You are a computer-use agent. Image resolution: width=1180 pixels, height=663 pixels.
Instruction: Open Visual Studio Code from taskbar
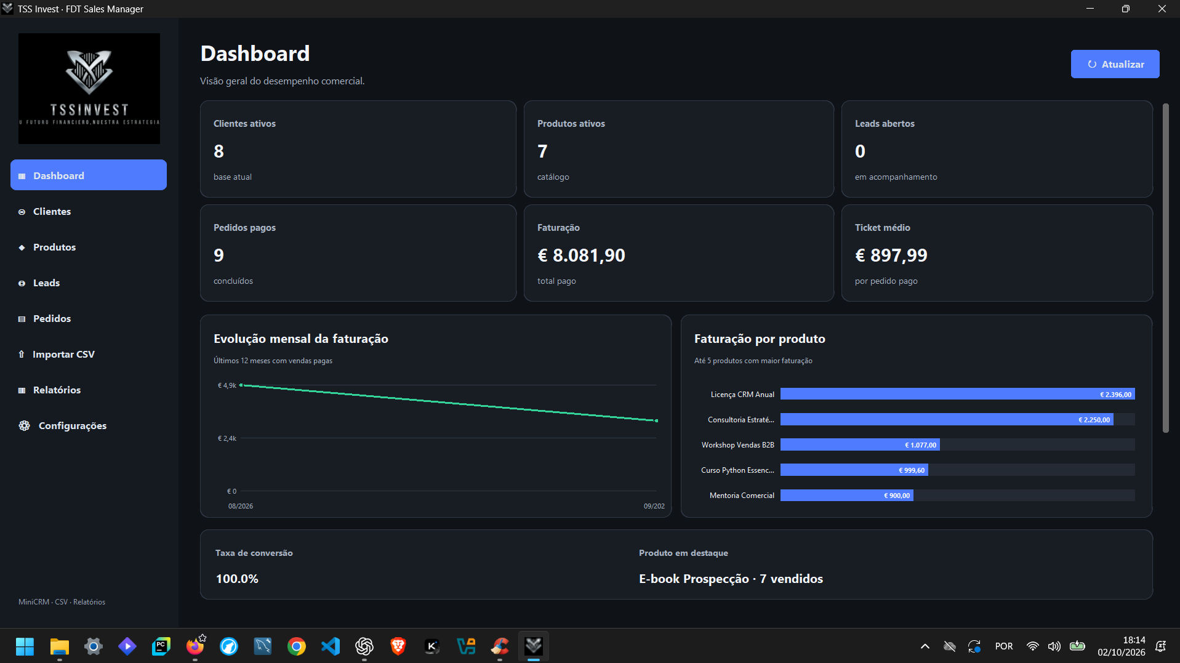coord(331,646)
